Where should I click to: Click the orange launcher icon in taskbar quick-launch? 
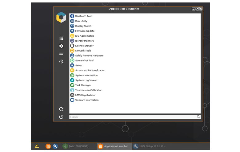pyautogui.click(x=48, y=146)
